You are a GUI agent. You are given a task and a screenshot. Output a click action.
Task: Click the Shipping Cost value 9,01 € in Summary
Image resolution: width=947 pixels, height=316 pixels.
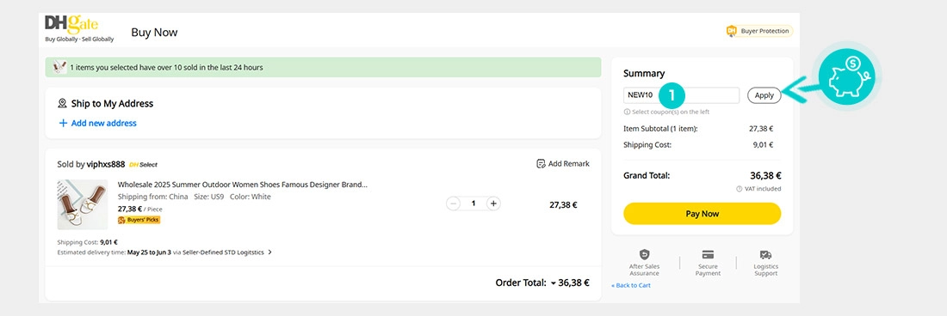(x=763, y=144)
